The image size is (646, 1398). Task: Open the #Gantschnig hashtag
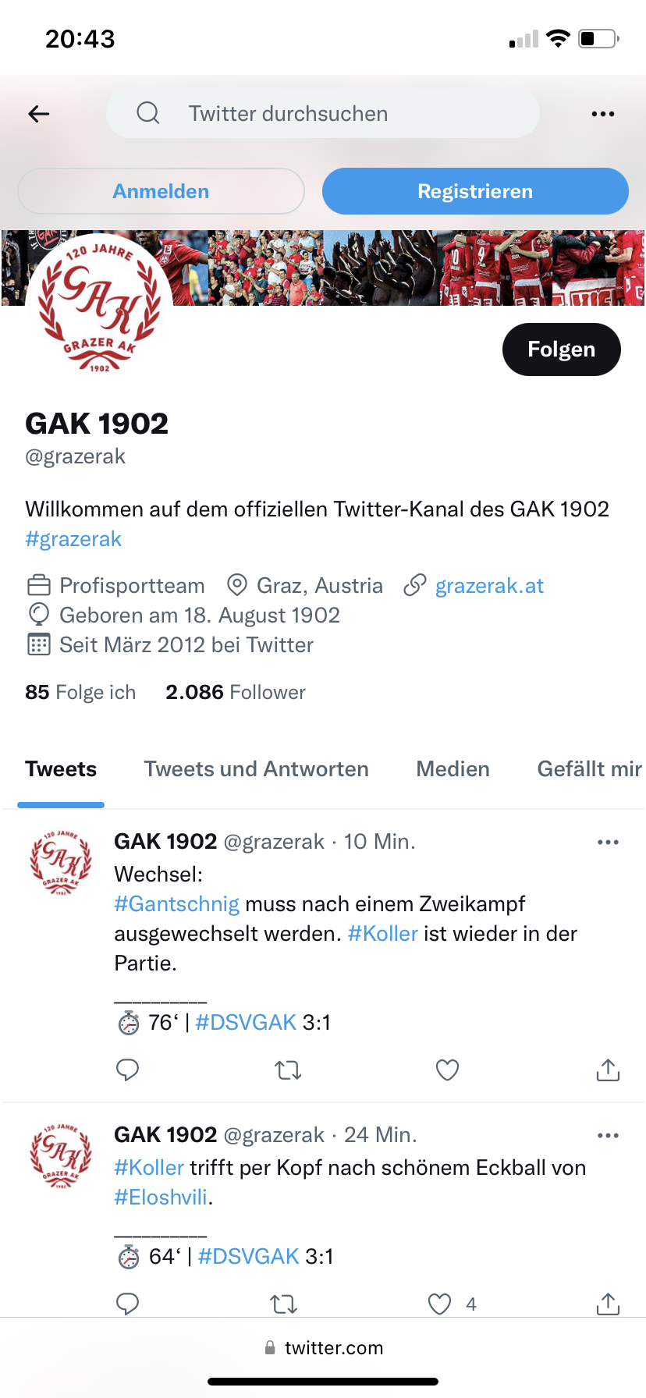click(x=176, y=904)
